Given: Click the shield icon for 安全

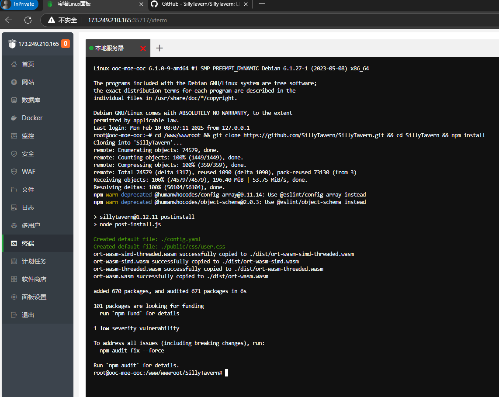Looking at the screenshot, I should pos(14,154).
